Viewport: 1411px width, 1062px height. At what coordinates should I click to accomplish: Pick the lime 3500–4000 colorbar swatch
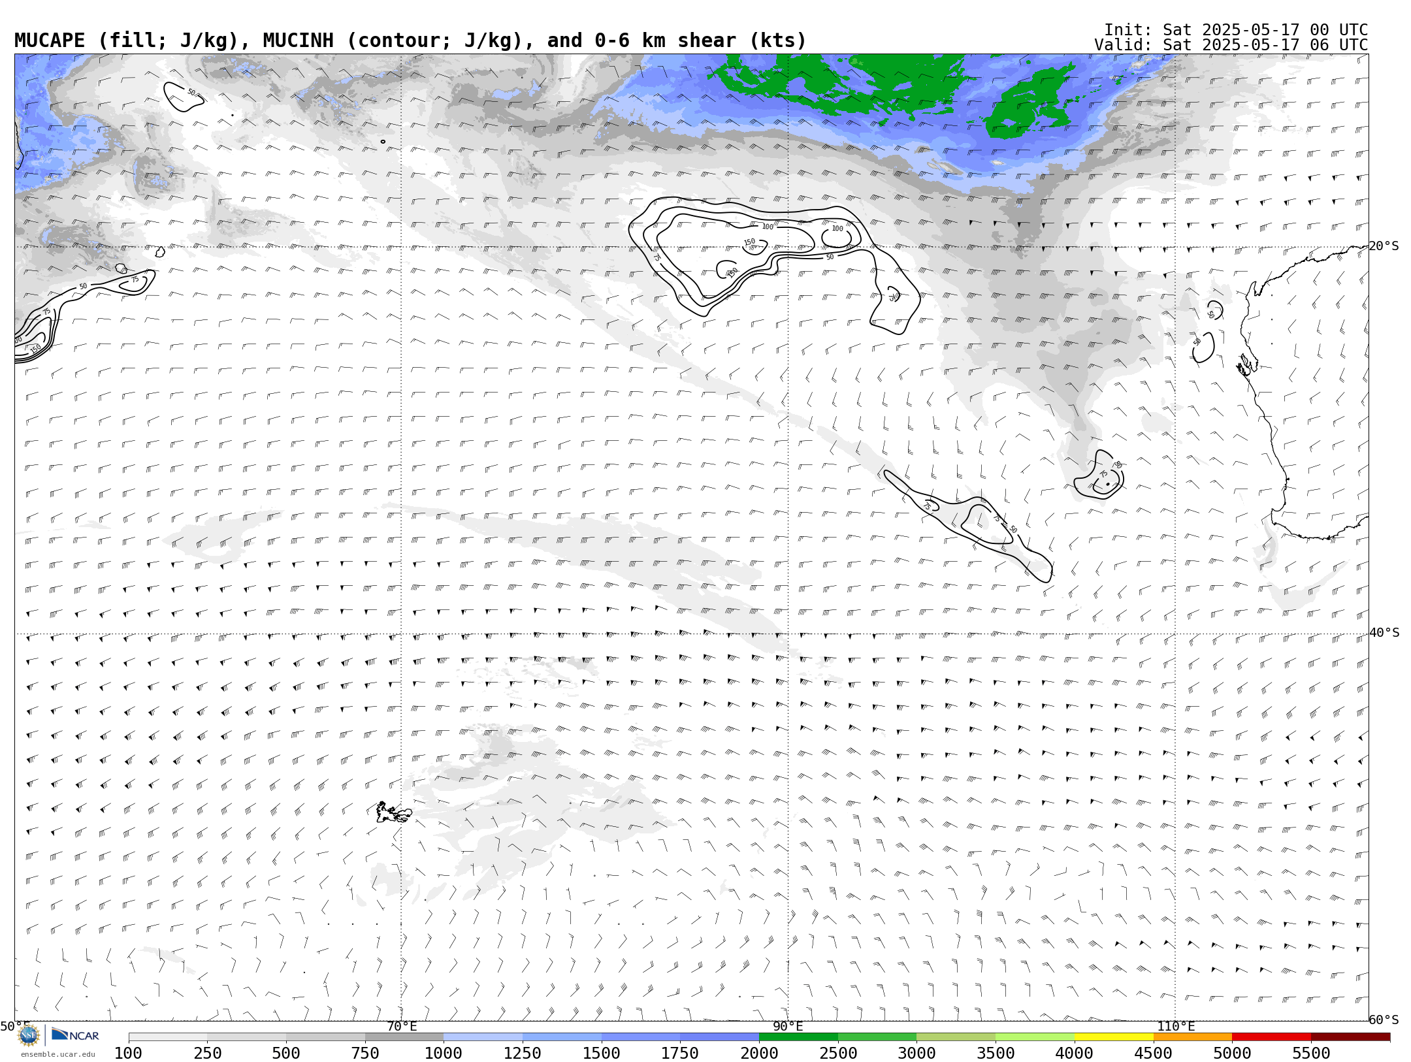(x=1035, y=1037)
